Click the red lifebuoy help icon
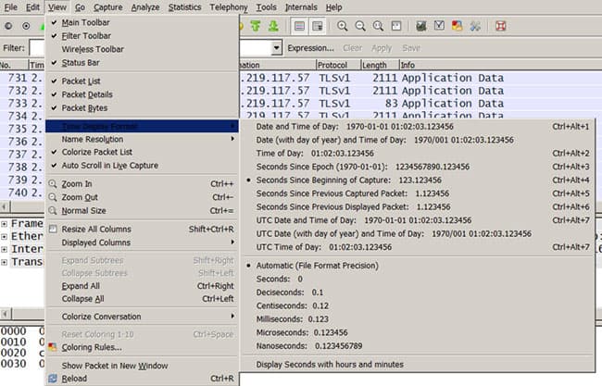 pyautogui.click(x=500, y=26)
